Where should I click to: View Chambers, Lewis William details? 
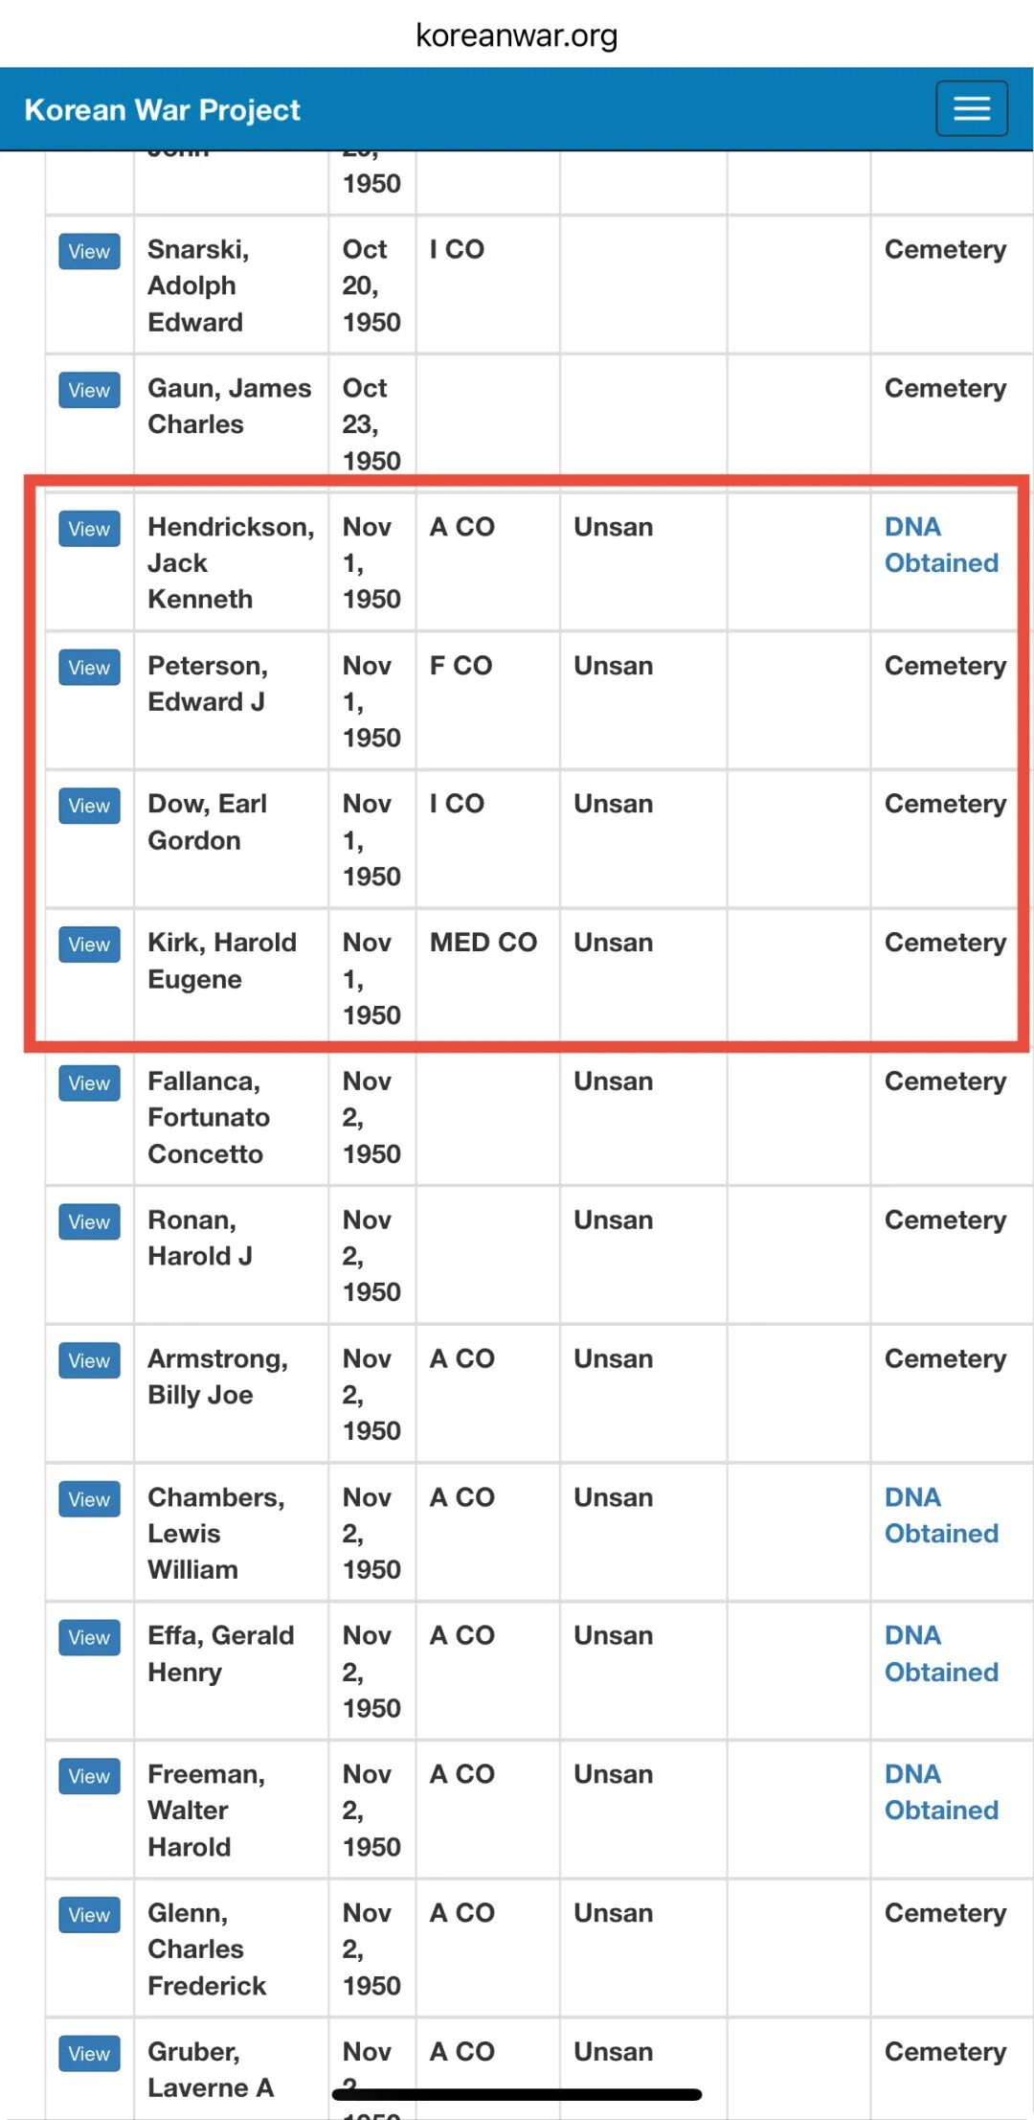pyautogui.click(x=89, y=1499)
